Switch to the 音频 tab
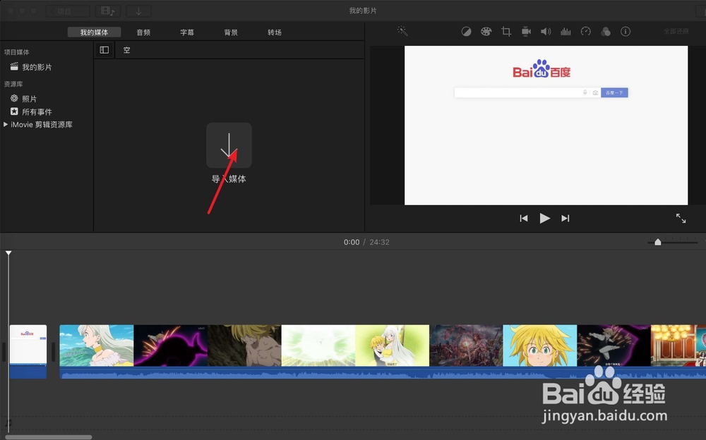This screenshot has height=440, width=706. click(143, 32)
